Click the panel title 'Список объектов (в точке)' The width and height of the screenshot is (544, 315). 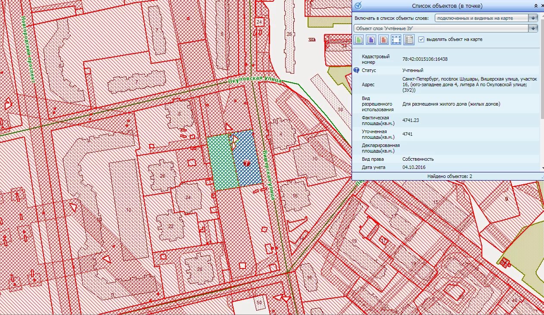point(447,6)
